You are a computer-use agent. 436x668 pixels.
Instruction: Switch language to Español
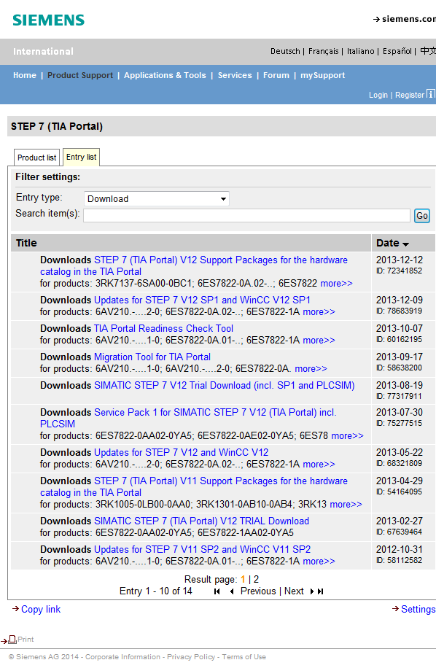397,51
